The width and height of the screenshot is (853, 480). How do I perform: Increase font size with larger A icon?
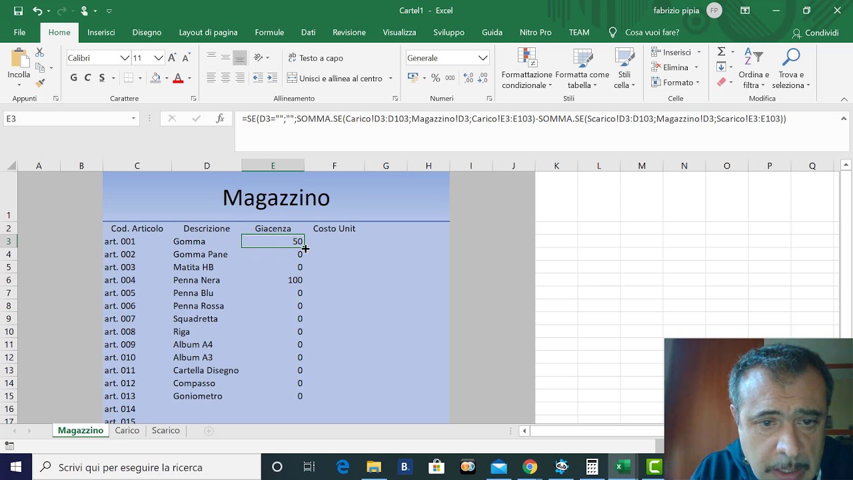click(172, 58)
